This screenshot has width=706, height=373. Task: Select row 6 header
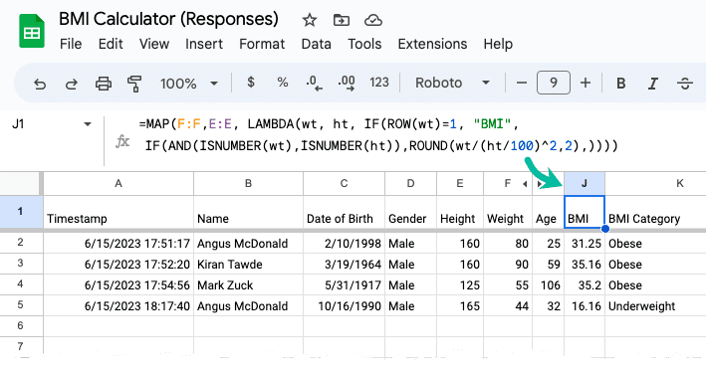click(21, 326)
